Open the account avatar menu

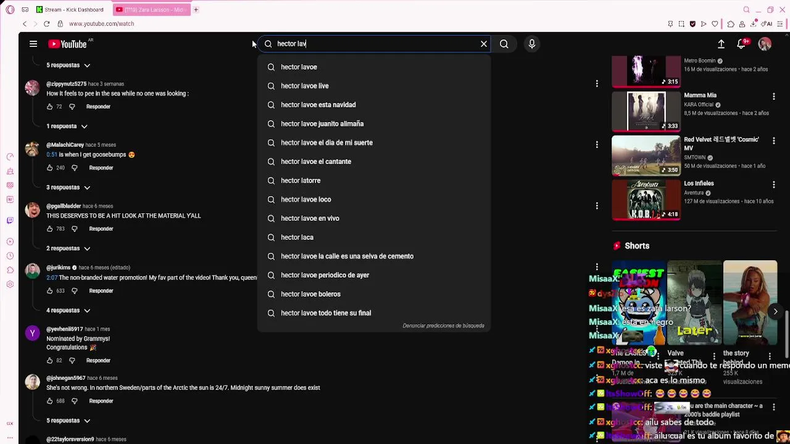(765, 44)
